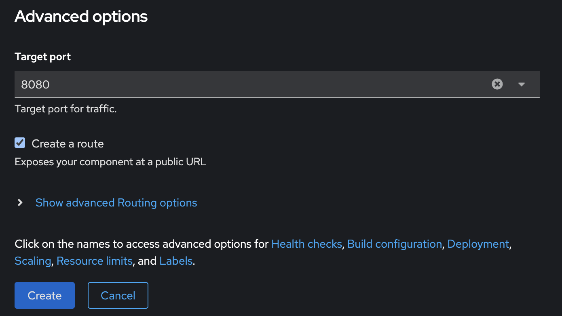
Task: Open the Target port dropdown caret
Action: [522, 84]
